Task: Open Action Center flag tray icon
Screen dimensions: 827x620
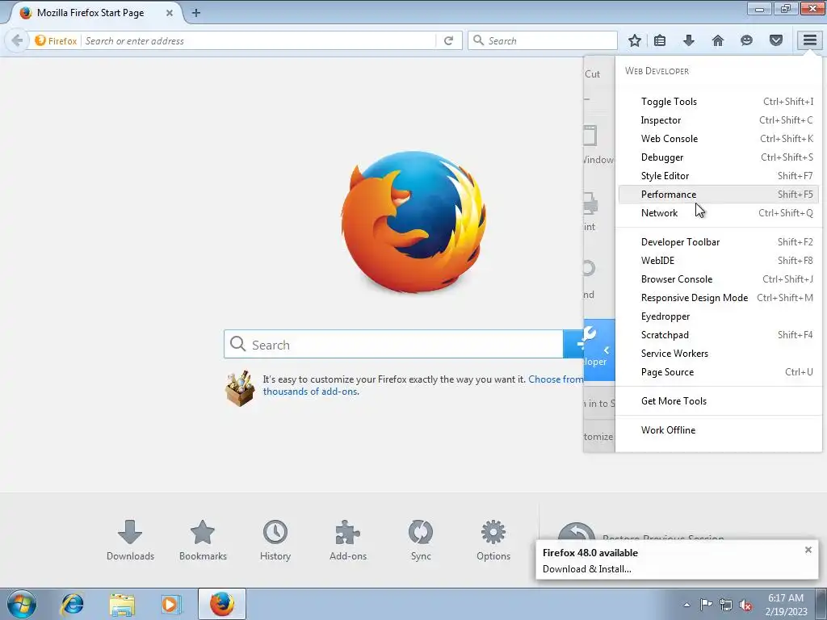Action: [x=706, y=605]
